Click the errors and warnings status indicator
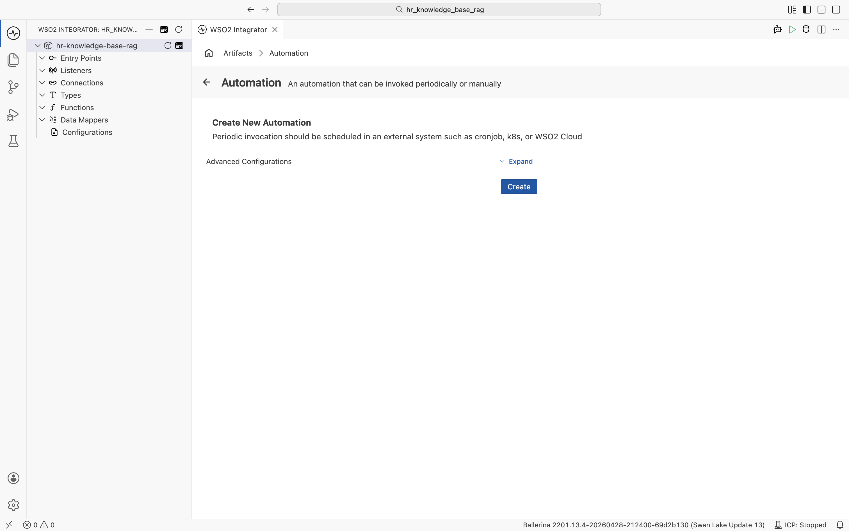Screen dimensions: 849x531 (x=38, y=525)
